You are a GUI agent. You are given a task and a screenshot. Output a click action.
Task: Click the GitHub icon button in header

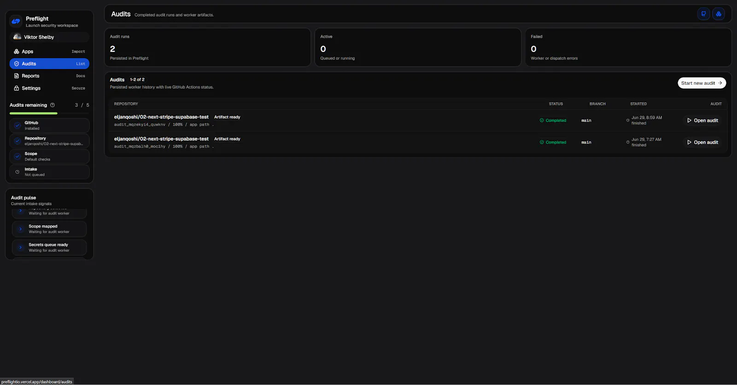[703, 14]
